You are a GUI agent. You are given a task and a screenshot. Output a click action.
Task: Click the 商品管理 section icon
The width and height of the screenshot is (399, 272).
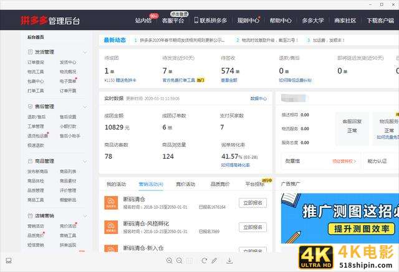coord(30,161)
